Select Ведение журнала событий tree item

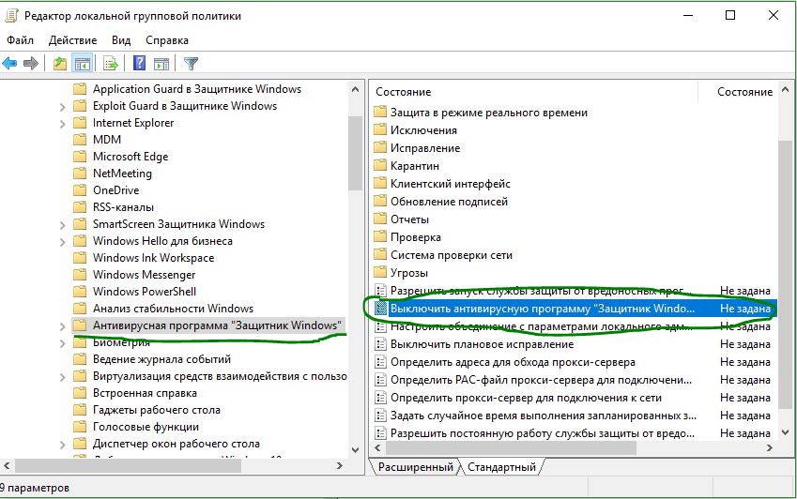coord(161,359)
